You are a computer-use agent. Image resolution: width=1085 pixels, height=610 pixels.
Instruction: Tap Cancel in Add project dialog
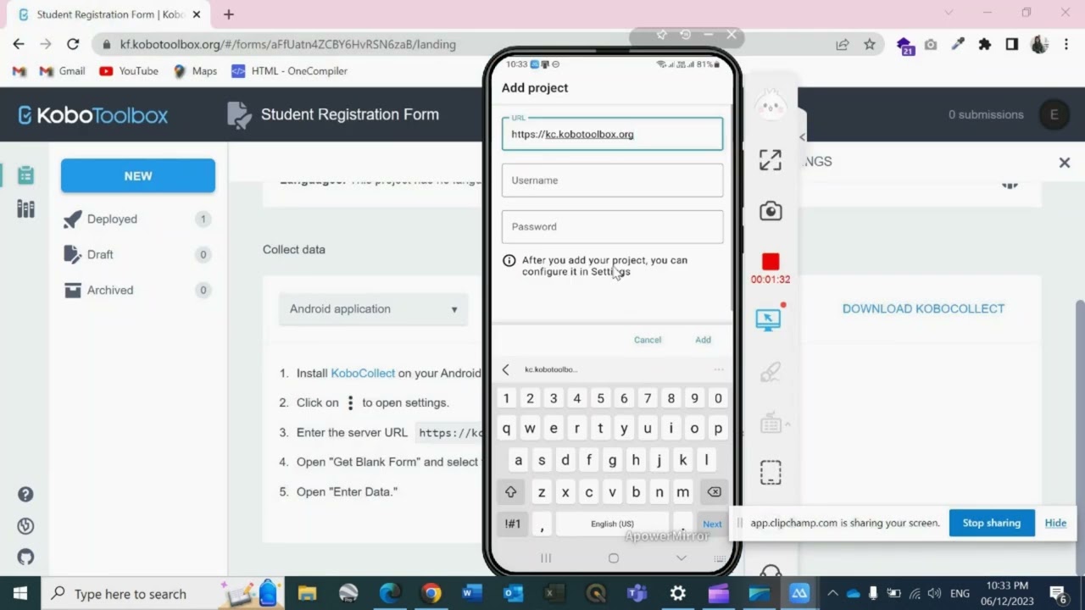coord(648,340)
